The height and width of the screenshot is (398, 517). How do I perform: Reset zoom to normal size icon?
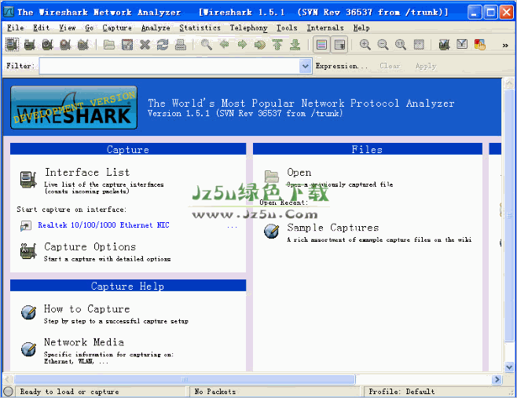coord(401,45)
